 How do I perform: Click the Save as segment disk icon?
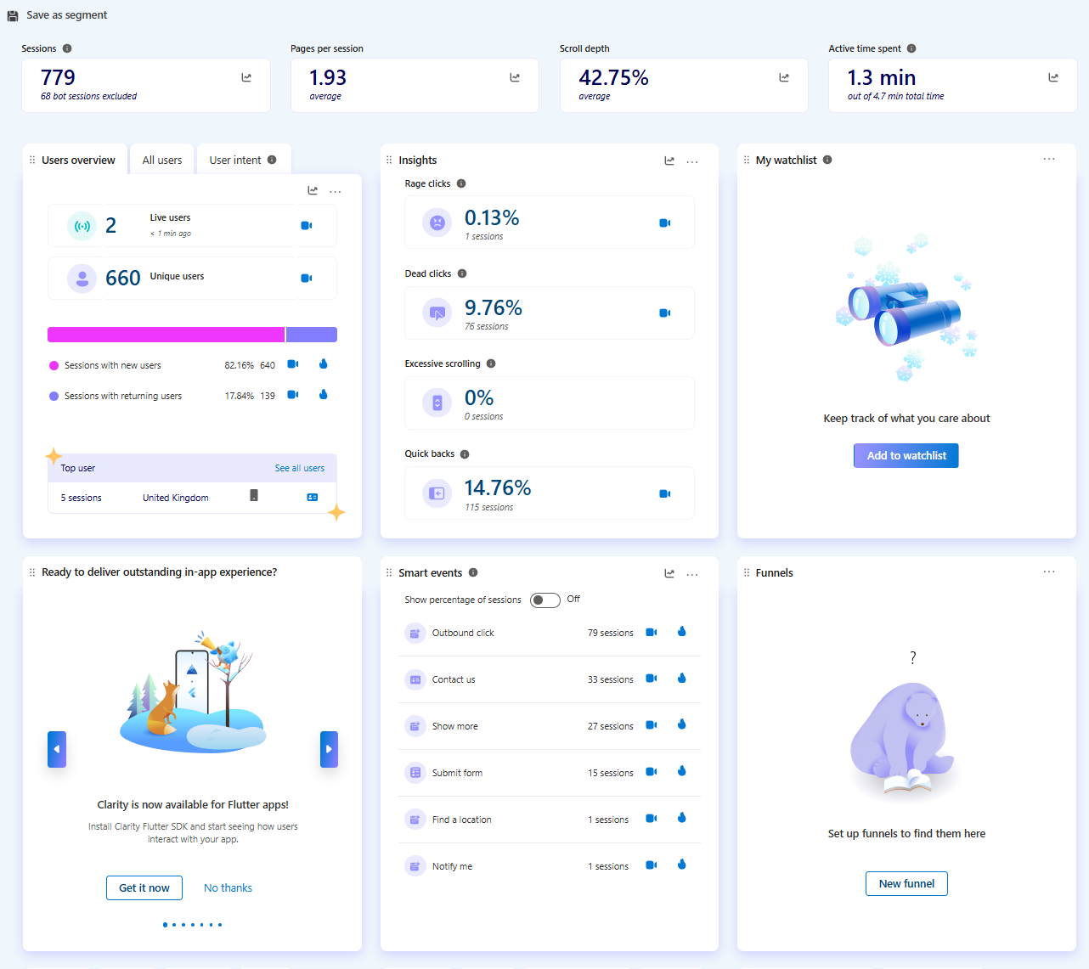pos(11,14)
